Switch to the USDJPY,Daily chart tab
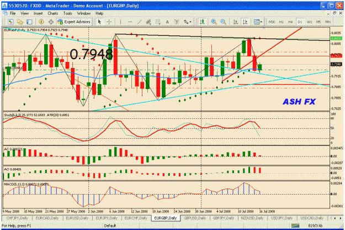The image size is (345, 230). [282, 218]
